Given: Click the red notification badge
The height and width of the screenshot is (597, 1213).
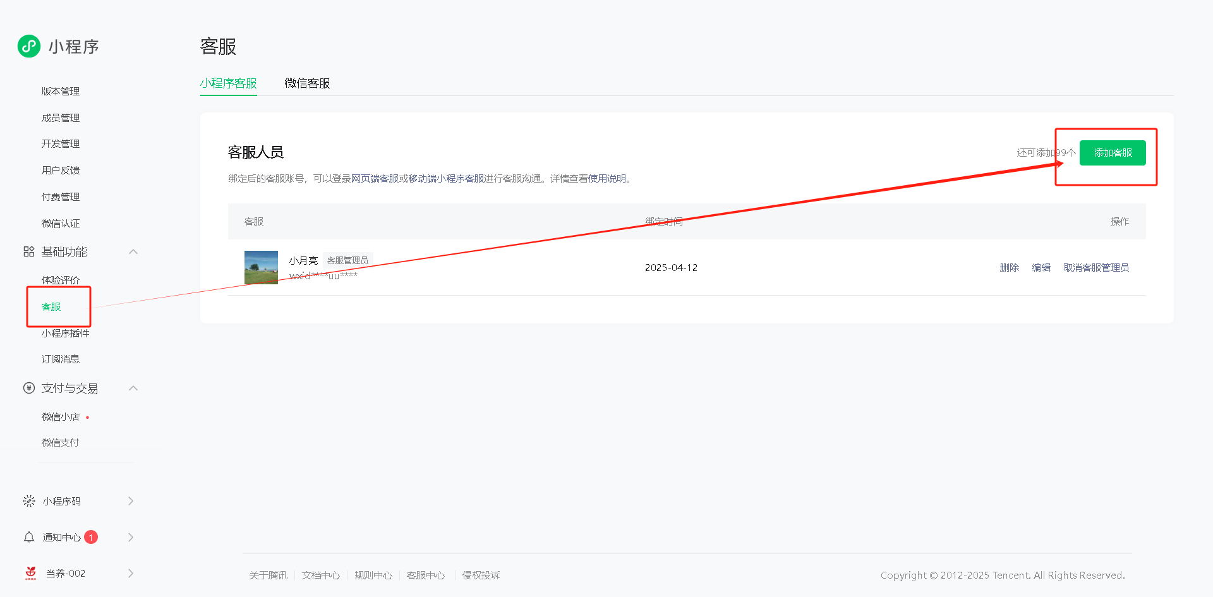Looking at the screenshot, I should coord(91,537).
